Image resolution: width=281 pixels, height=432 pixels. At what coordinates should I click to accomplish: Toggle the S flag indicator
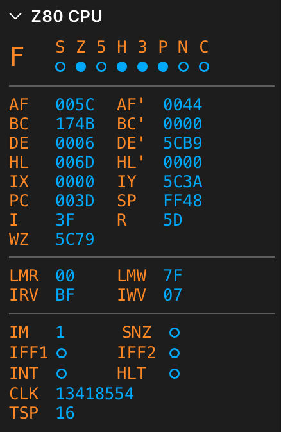pos(60,67)
